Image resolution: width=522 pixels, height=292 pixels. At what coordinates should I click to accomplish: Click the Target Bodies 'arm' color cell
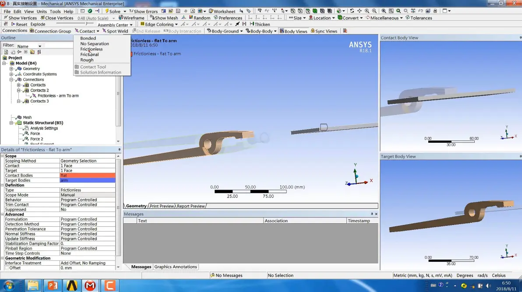click(88, 180)
